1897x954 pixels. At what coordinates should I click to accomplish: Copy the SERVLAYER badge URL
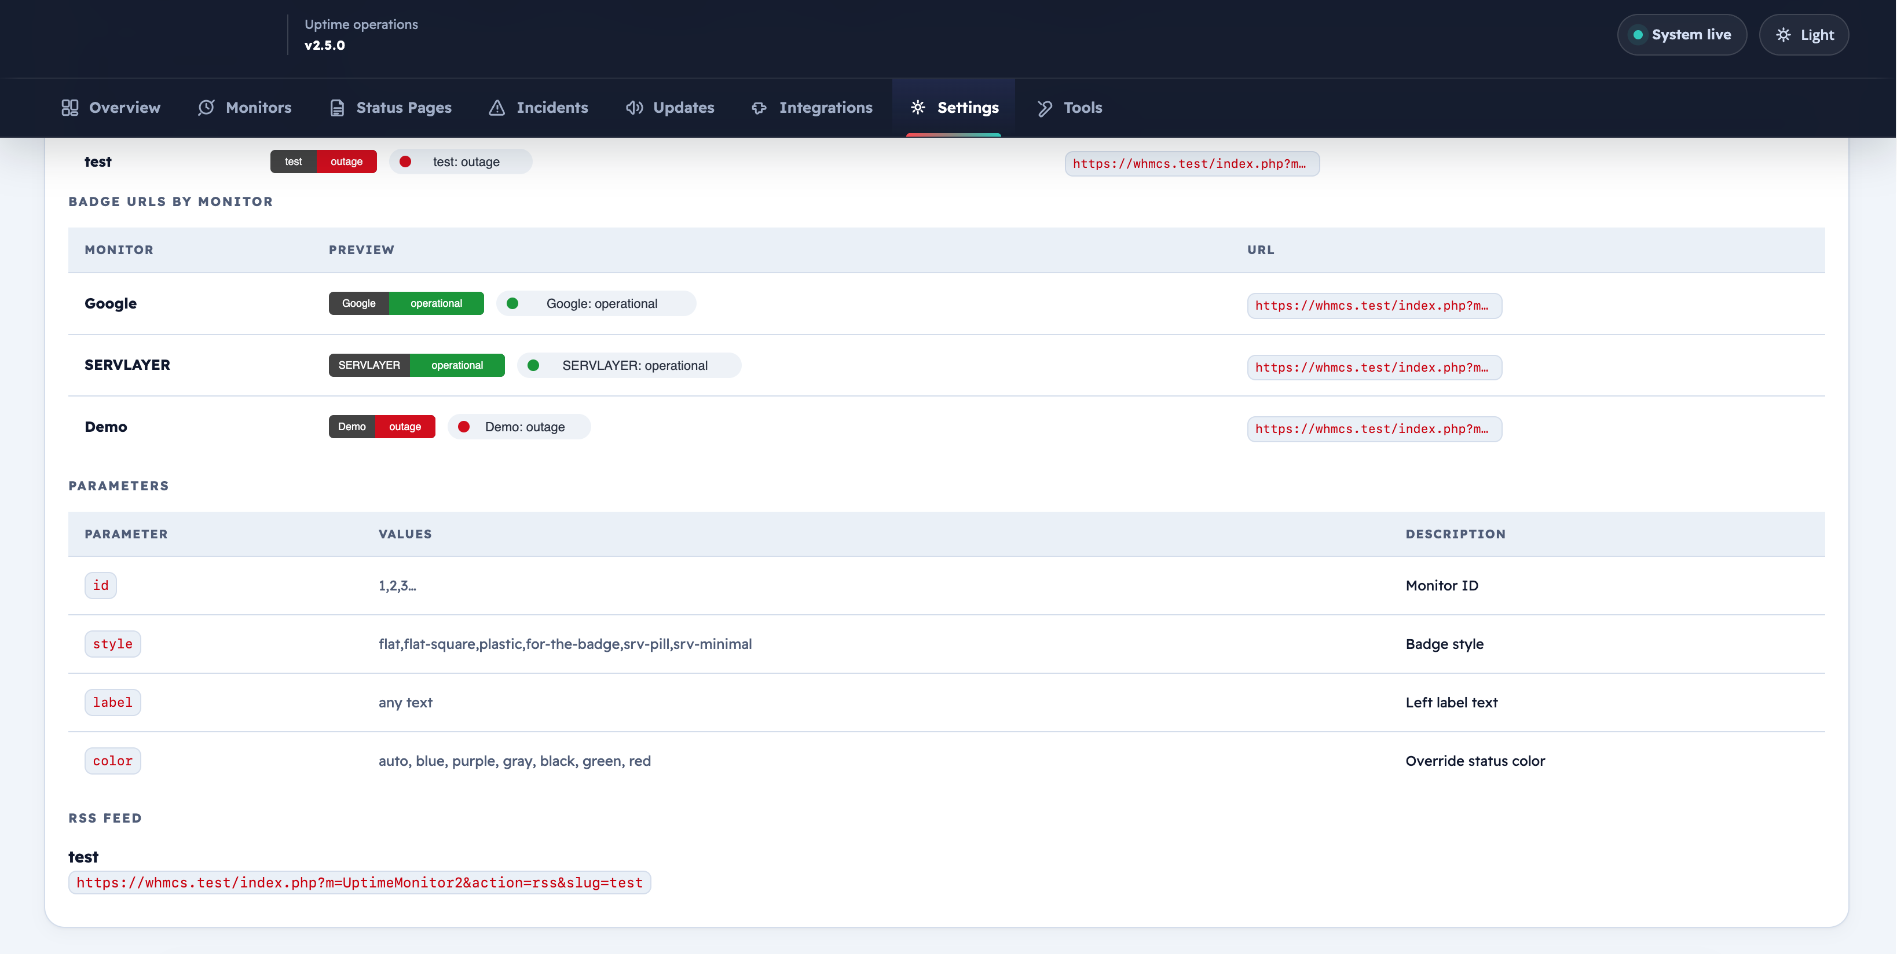pyautogui.click(x=1374, y=368)
